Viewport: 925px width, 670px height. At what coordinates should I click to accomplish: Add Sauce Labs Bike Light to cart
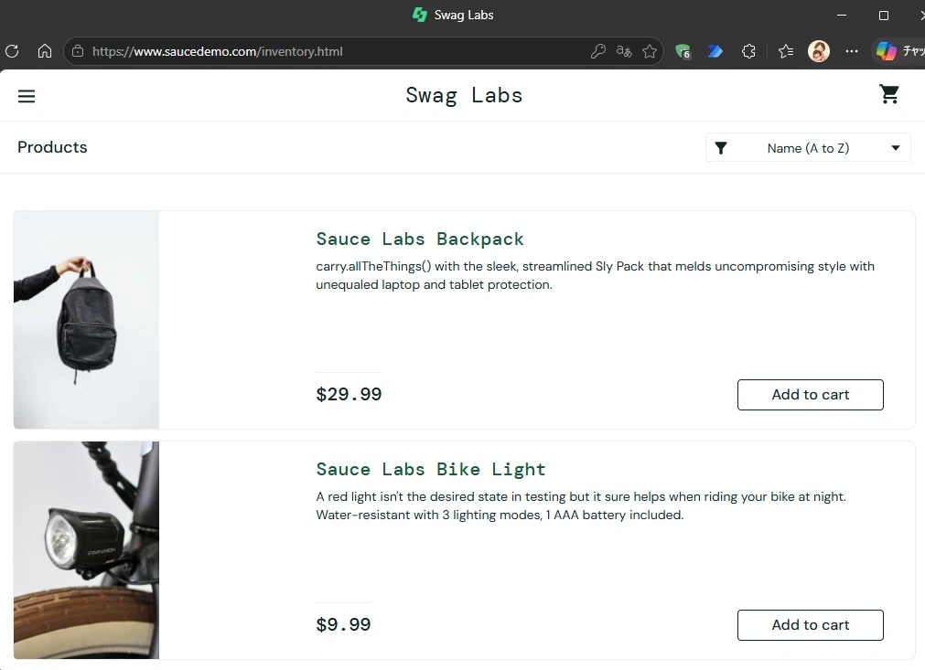810,625
